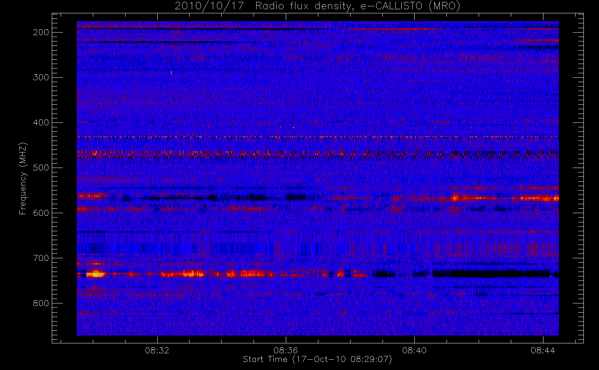Click the 08:36 time tick label
Screen dimensions: 599x370
click(285, 350)
